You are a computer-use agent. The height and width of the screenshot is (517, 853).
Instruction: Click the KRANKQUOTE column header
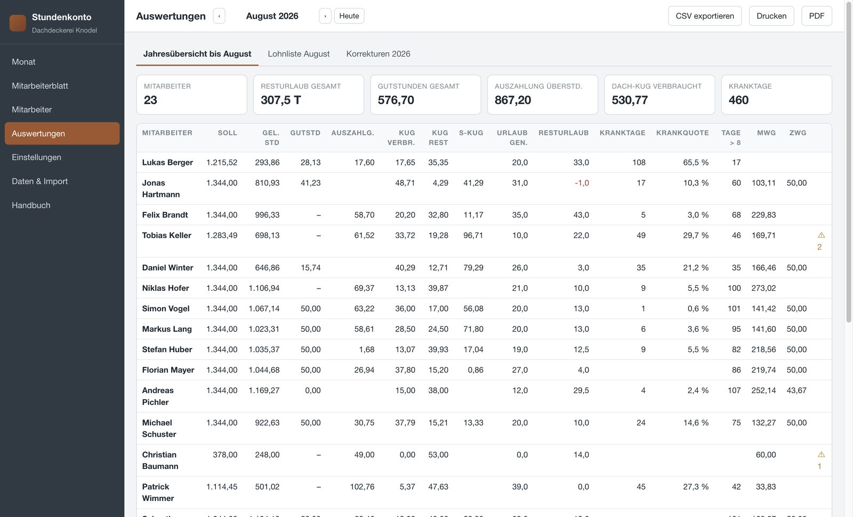682,133
